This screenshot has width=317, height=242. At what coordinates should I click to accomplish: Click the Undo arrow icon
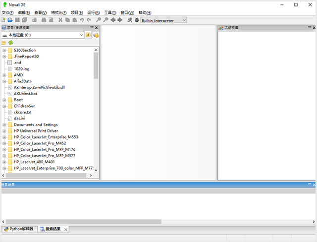82,20
